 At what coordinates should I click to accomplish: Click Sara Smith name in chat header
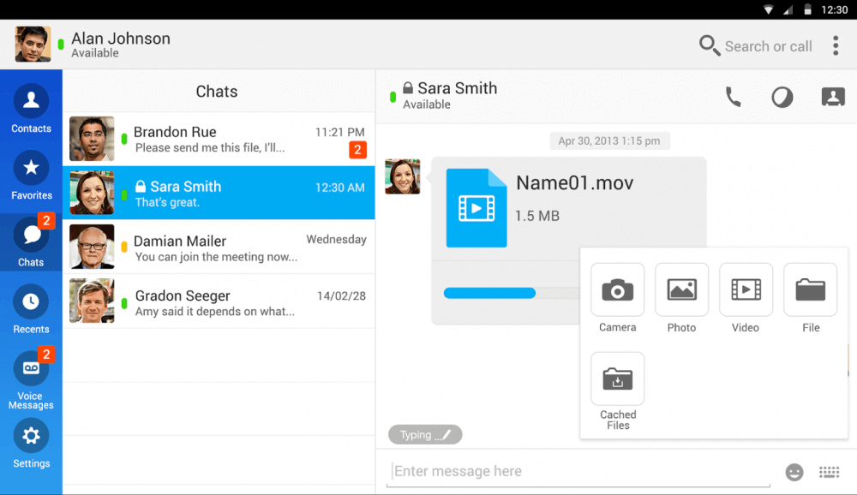pyautogui.click(x=458, y=88)
